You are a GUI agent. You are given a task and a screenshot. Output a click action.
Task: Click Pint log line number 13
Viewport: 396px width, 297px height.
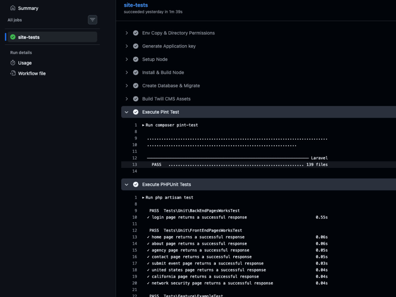(x=135, y=164)
